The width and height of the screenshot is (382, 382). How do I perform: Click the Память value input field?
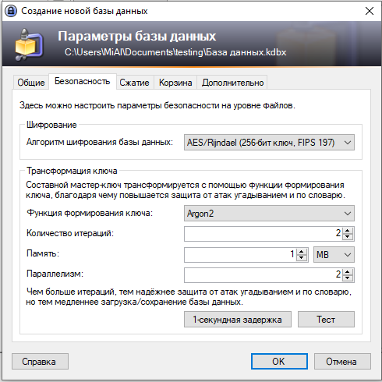[240, 254]
